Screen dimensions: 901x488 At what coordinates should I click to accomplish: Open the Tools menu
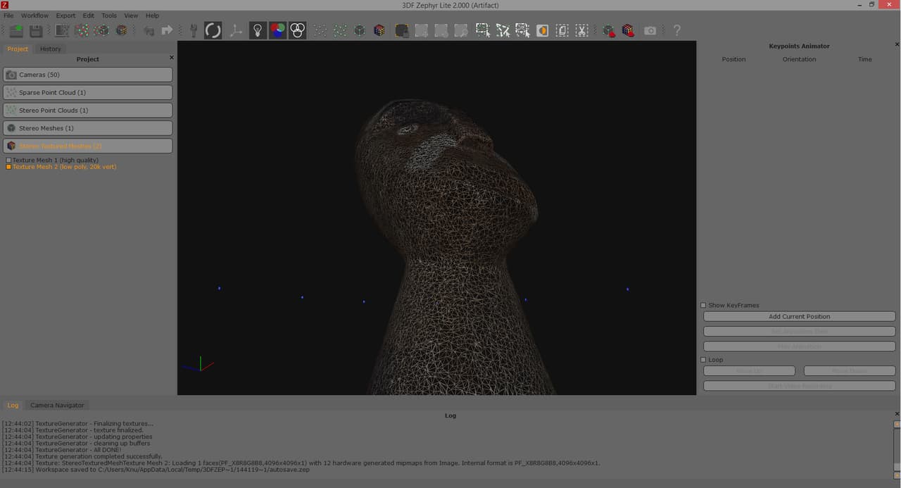109,15
